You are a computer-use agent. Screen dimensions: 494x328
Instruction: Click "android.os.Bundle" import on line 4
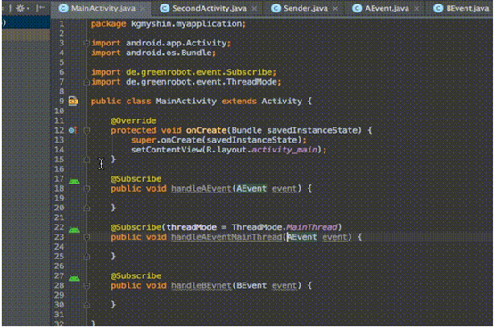169,53
